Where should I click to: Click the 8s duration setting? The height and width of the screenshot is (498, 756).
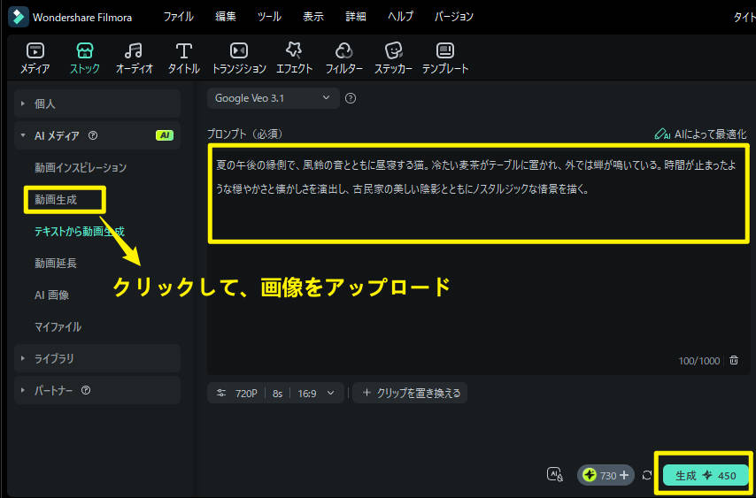pos(277,393)
